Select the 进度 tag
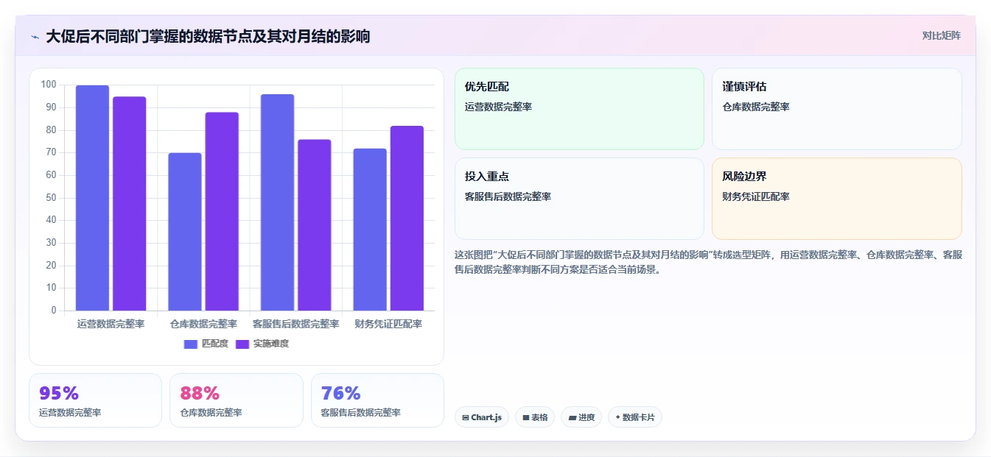The image size is (991, 457). tap(581, 417)
